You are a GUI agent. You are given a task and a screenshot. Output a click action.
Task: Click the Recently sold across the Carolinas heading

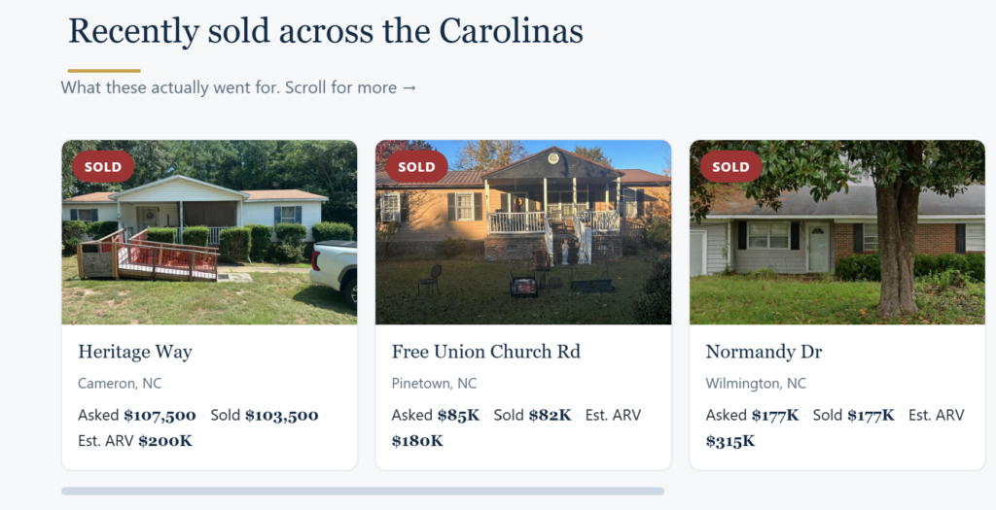(x=325, y=31)
